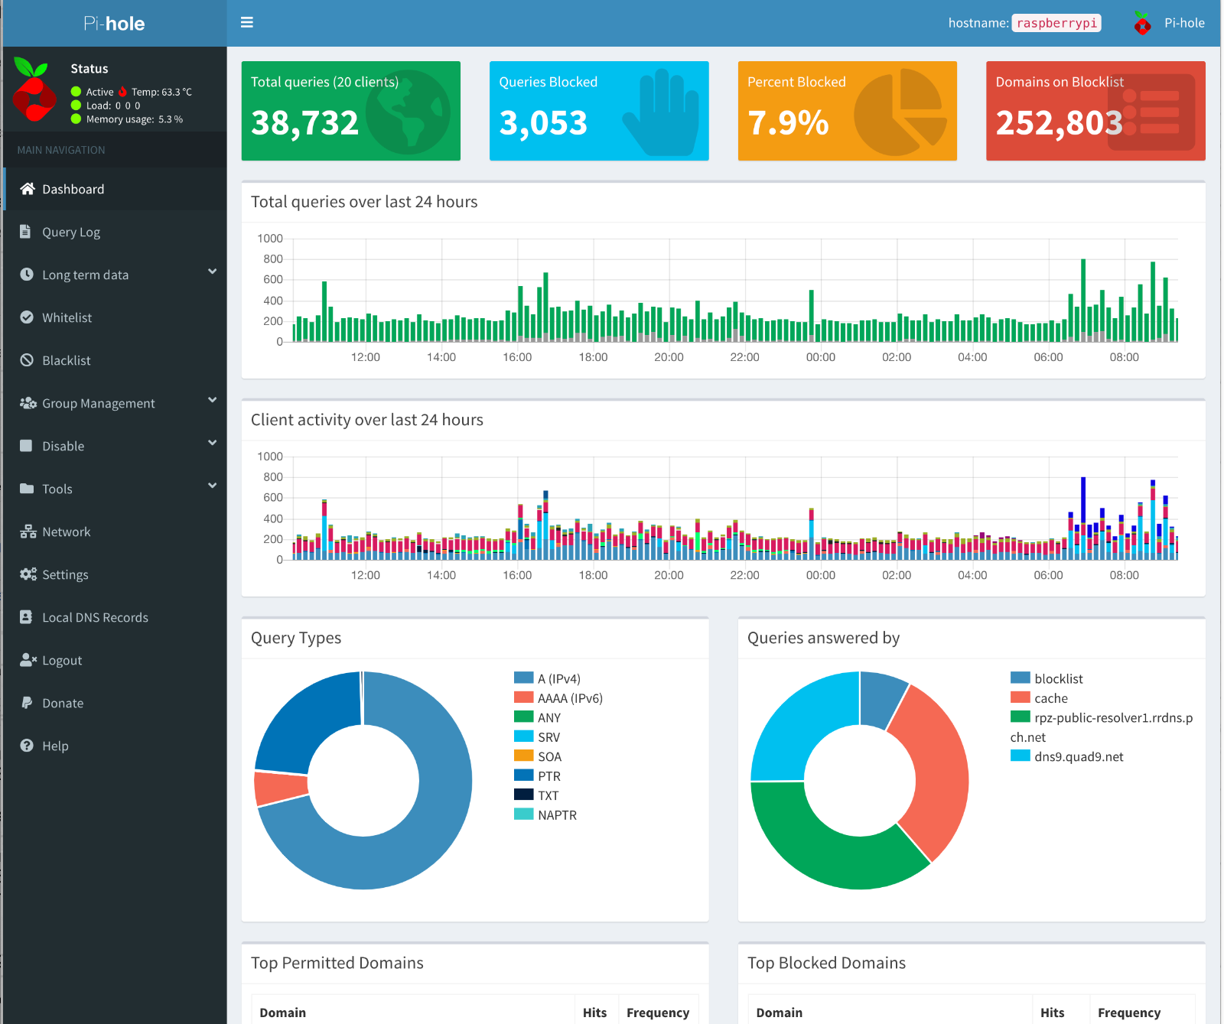Click the Disable stop icon
The image size is (1224, 1024).
(26, 446)
